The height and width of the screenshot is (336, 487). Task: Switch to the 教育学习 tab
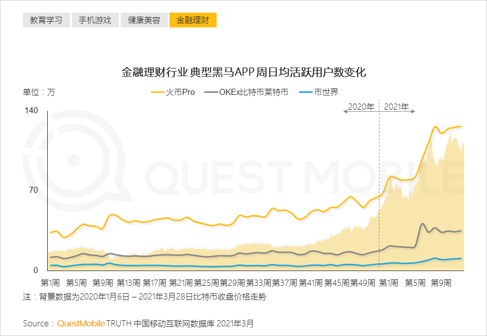tap(46, 20)
